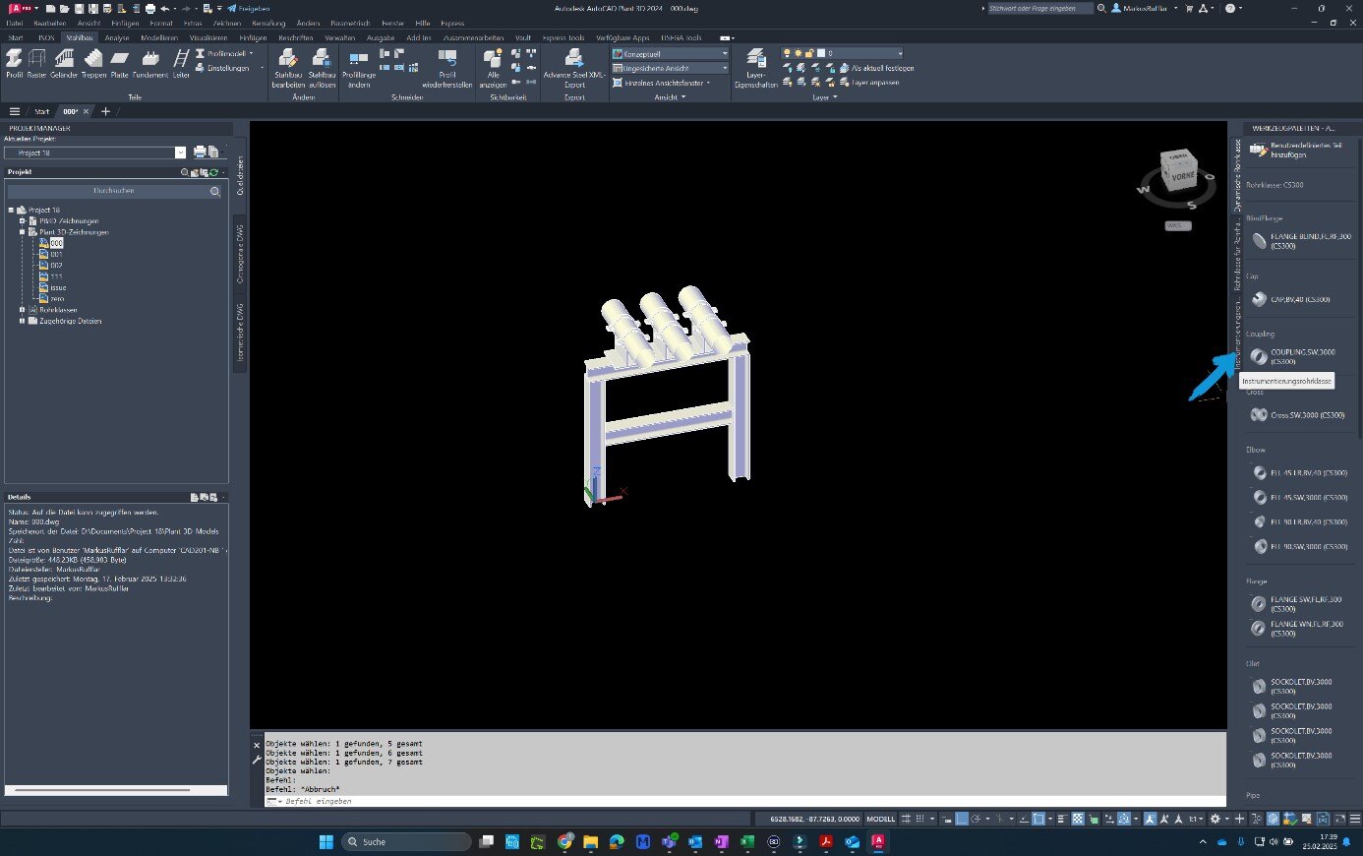
Task: Toggle the MODELL space button
Action: tap(880, 819)
